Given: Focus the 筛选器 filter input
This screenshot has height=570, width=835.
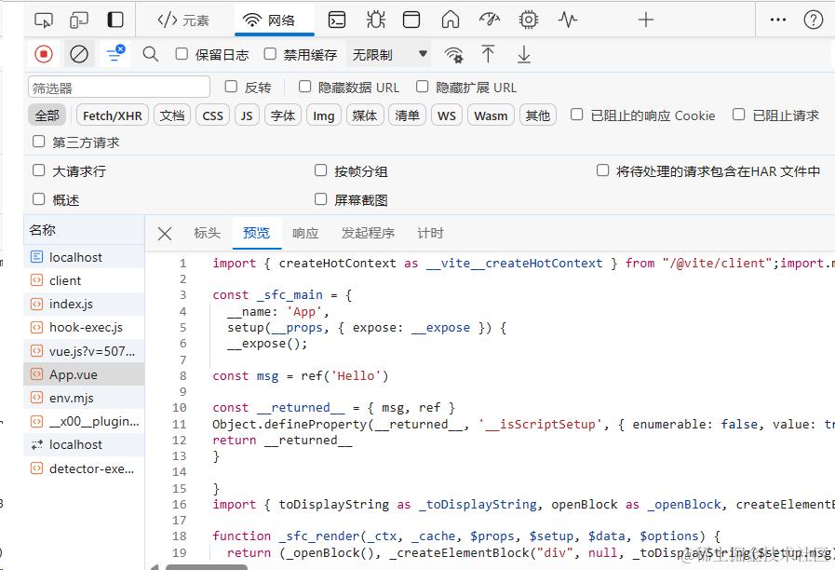Looking at the screenshot, I should [119, 88].
